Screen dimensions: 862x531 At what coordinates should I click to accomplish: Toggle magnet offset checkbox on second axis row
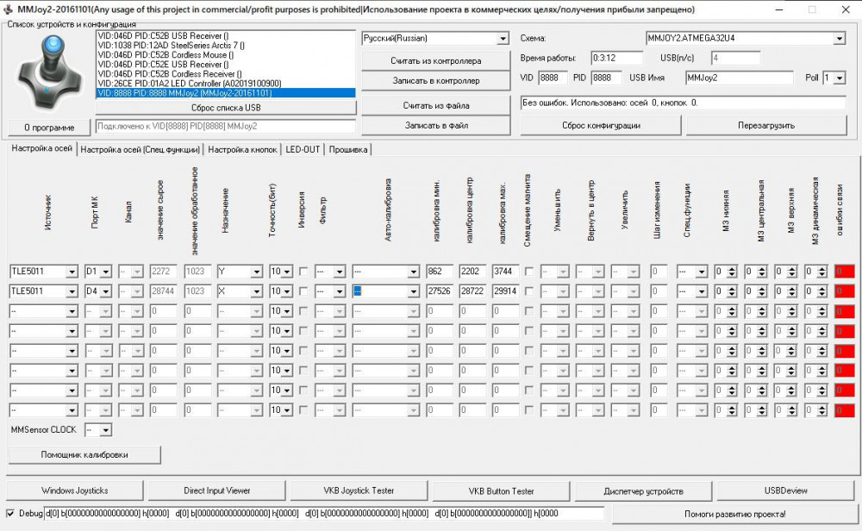coord(528,291)
